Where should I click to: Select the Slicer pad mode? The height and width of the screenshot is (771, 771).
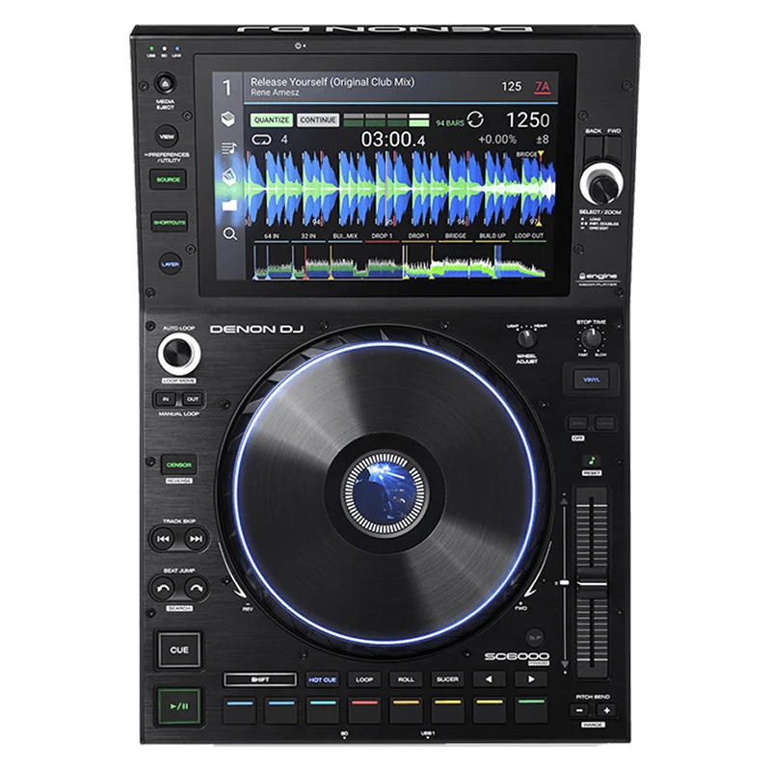click(x=447, y=679)
